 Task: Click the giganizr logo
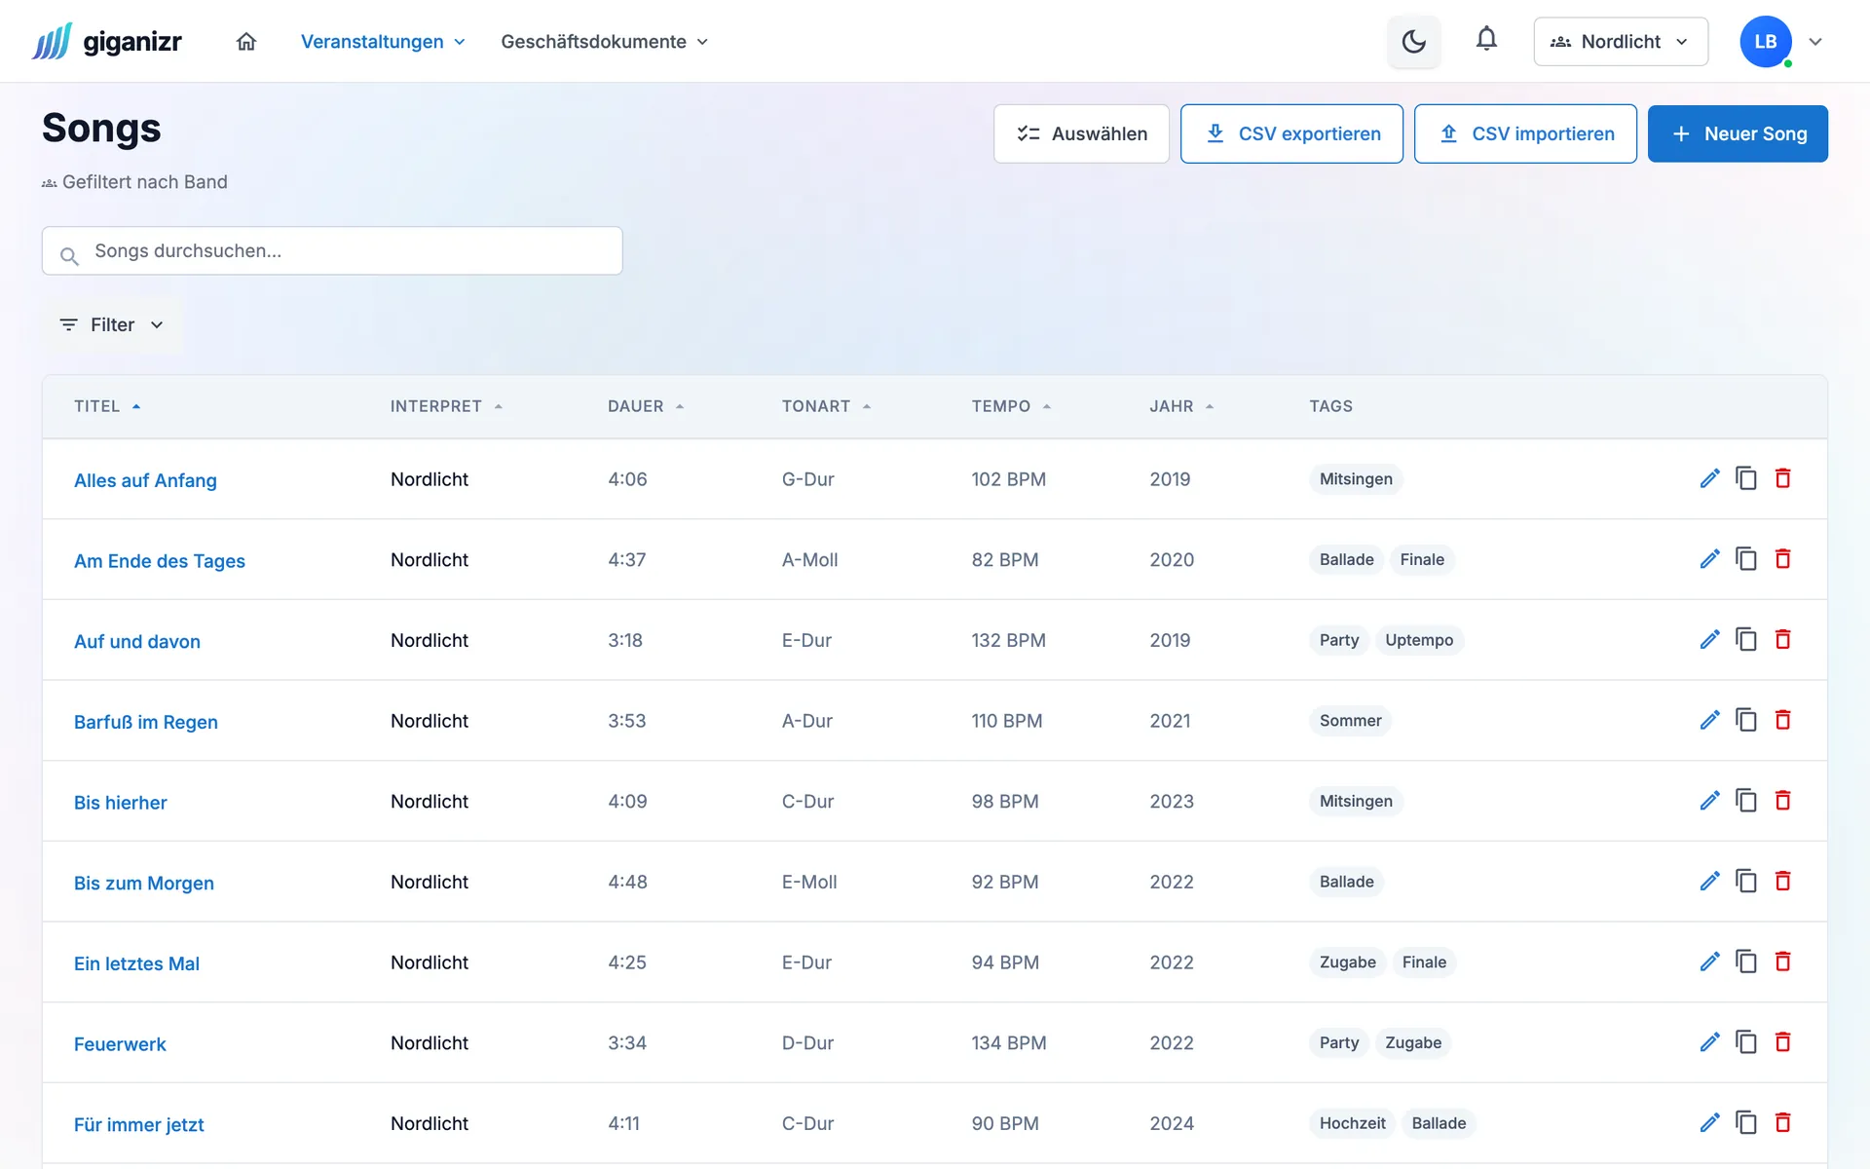(x=106, y=41)
